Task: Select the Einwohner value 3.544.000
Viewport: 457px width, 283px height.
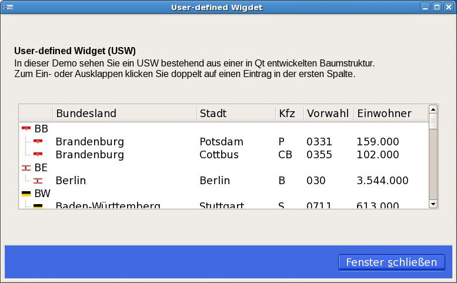Action: 382,181
